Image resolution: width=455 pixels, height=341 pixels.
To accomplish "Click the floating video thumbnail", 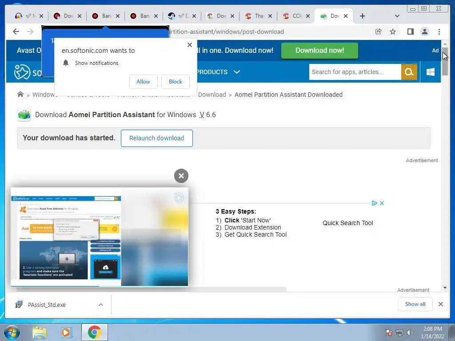I will (100, 237).
